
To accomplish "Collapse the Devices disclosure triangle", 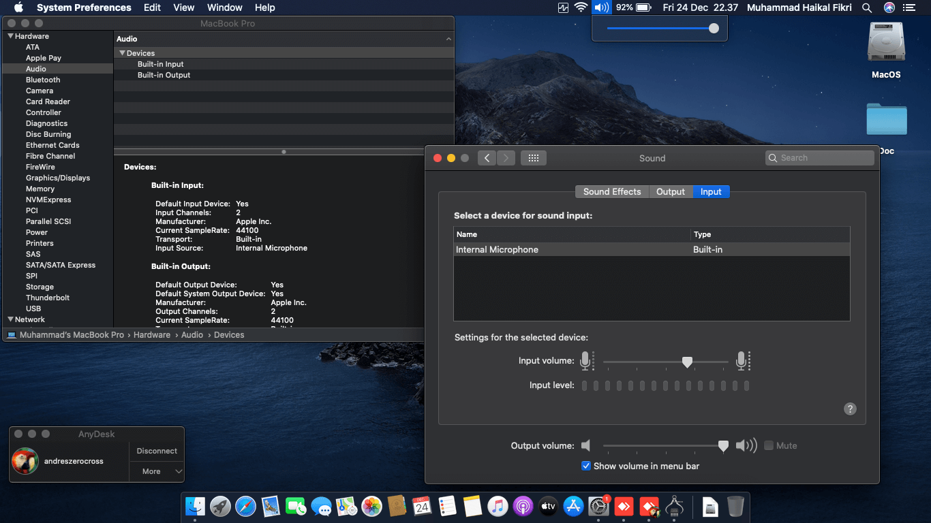I will click(x=122, y=53).
